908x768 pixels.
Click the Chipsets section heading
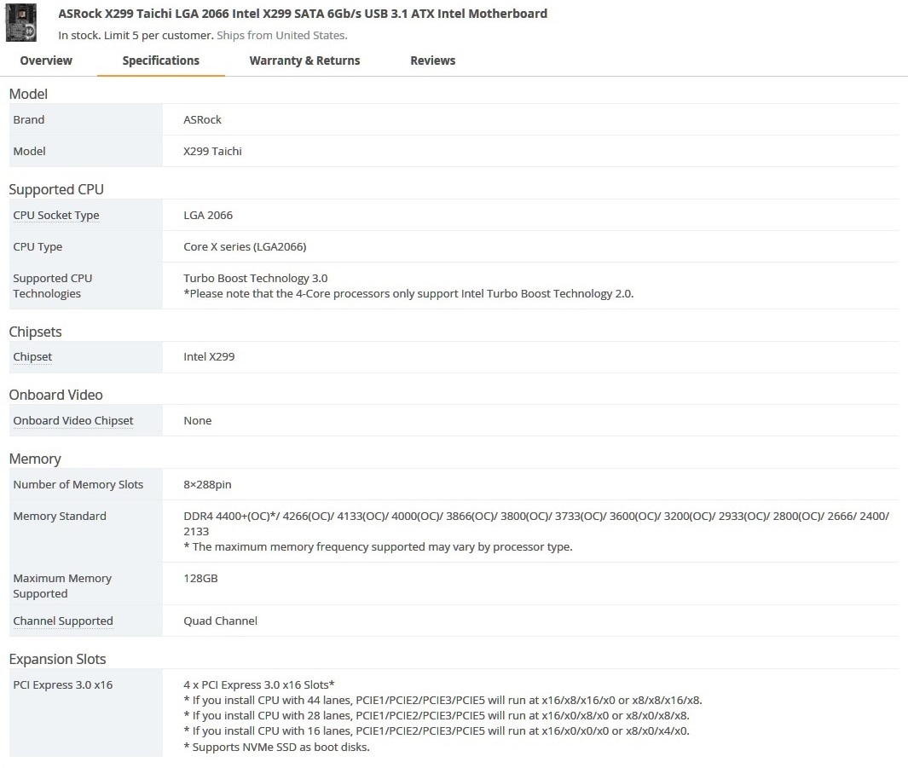pos(35,332)
